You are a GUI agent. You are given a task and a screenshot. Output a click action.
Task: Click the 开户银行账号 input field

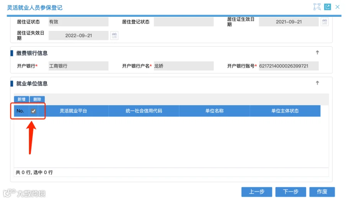point(289,66)
